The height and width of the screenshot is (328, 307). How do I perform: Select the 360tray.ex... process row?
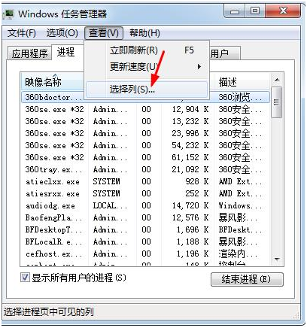[145, 169]
